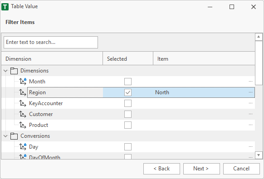The width and height of the screenshot is (264, 179).
Task: Open item picker ellipsis for Month
Action: (x=250, y=82)
